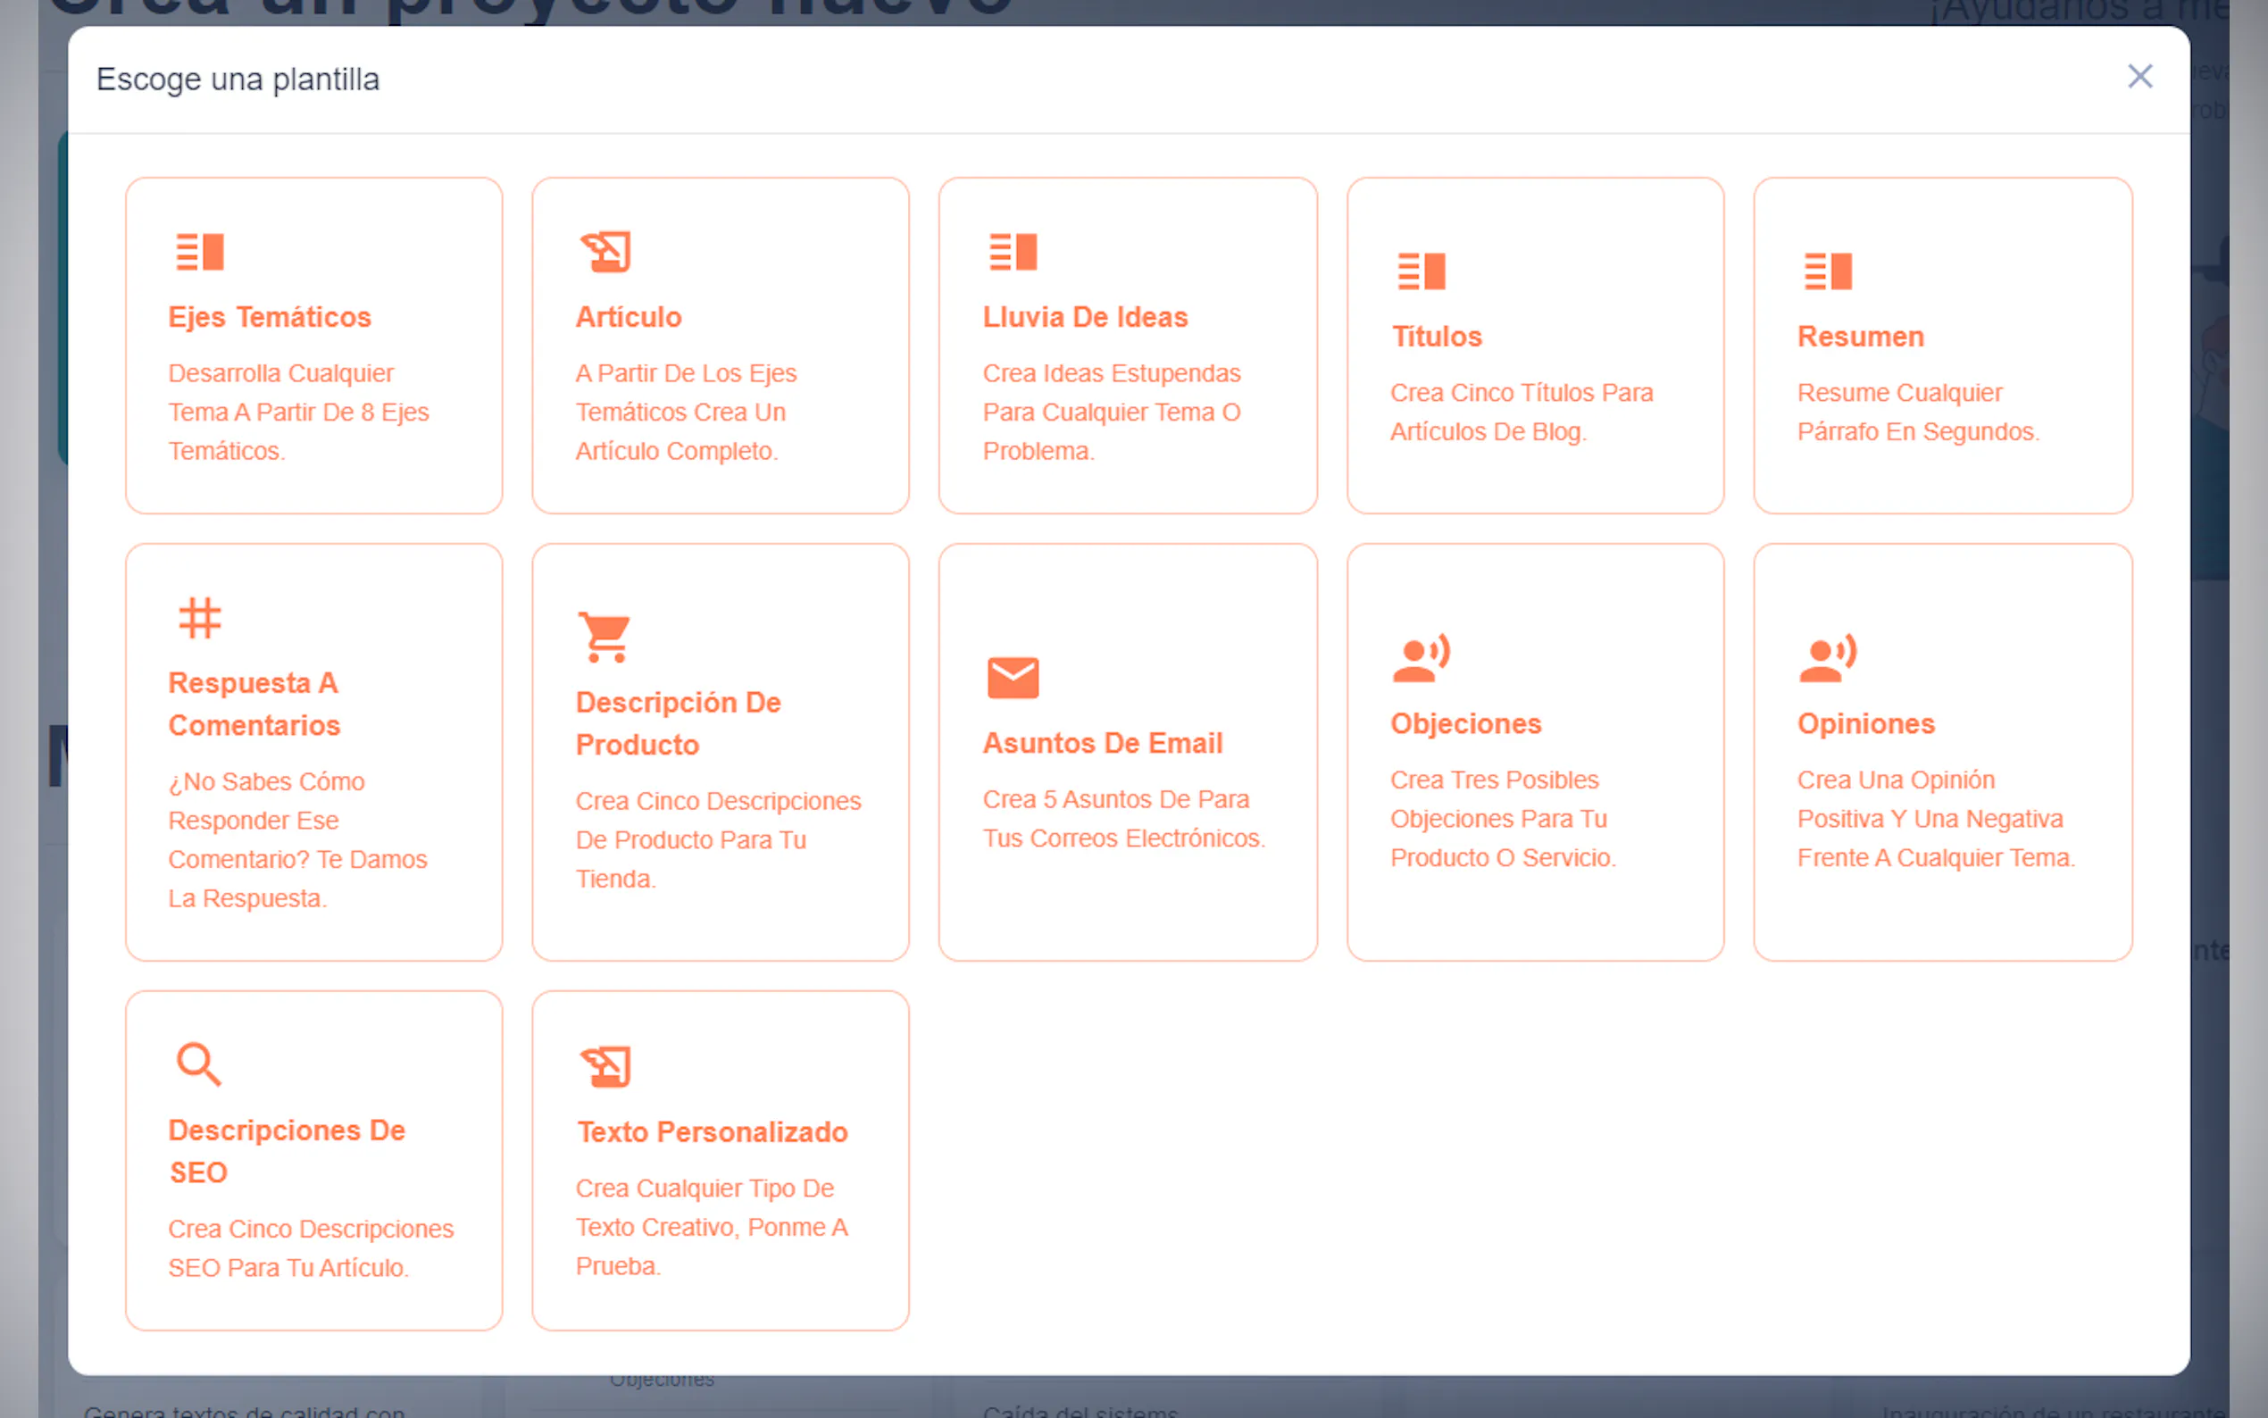Choose the Resumen template title
Image resolution: width=2268 pixels, height=1418 pixels.
[x=1859, y=337]
